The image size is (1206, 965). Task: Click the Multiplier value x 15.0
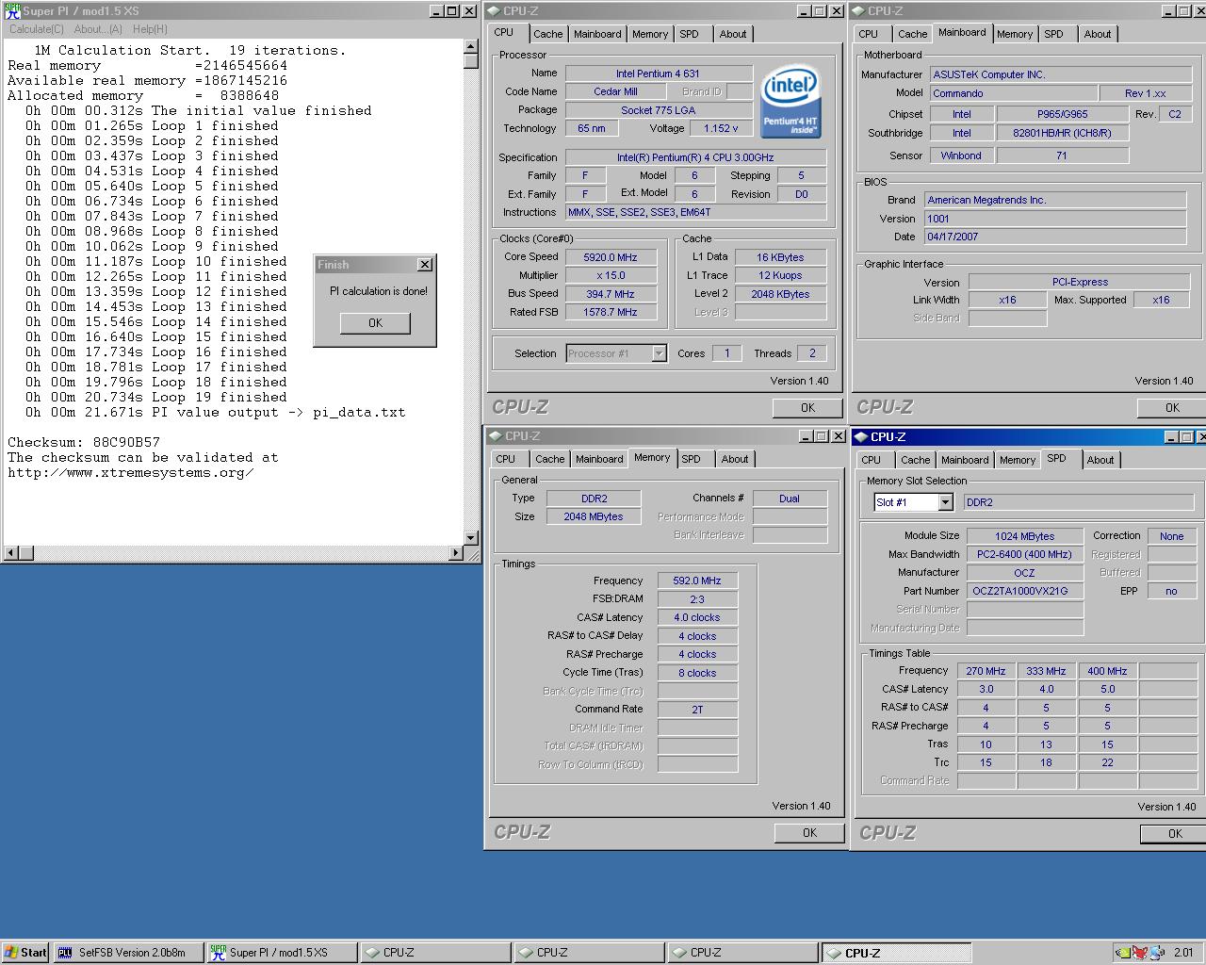coord(611,275)
